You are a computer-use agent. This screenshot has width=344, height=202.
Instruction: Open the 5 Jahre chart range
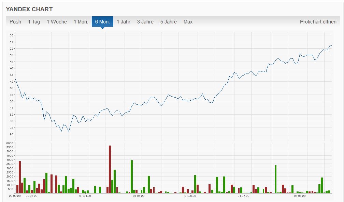169,22
